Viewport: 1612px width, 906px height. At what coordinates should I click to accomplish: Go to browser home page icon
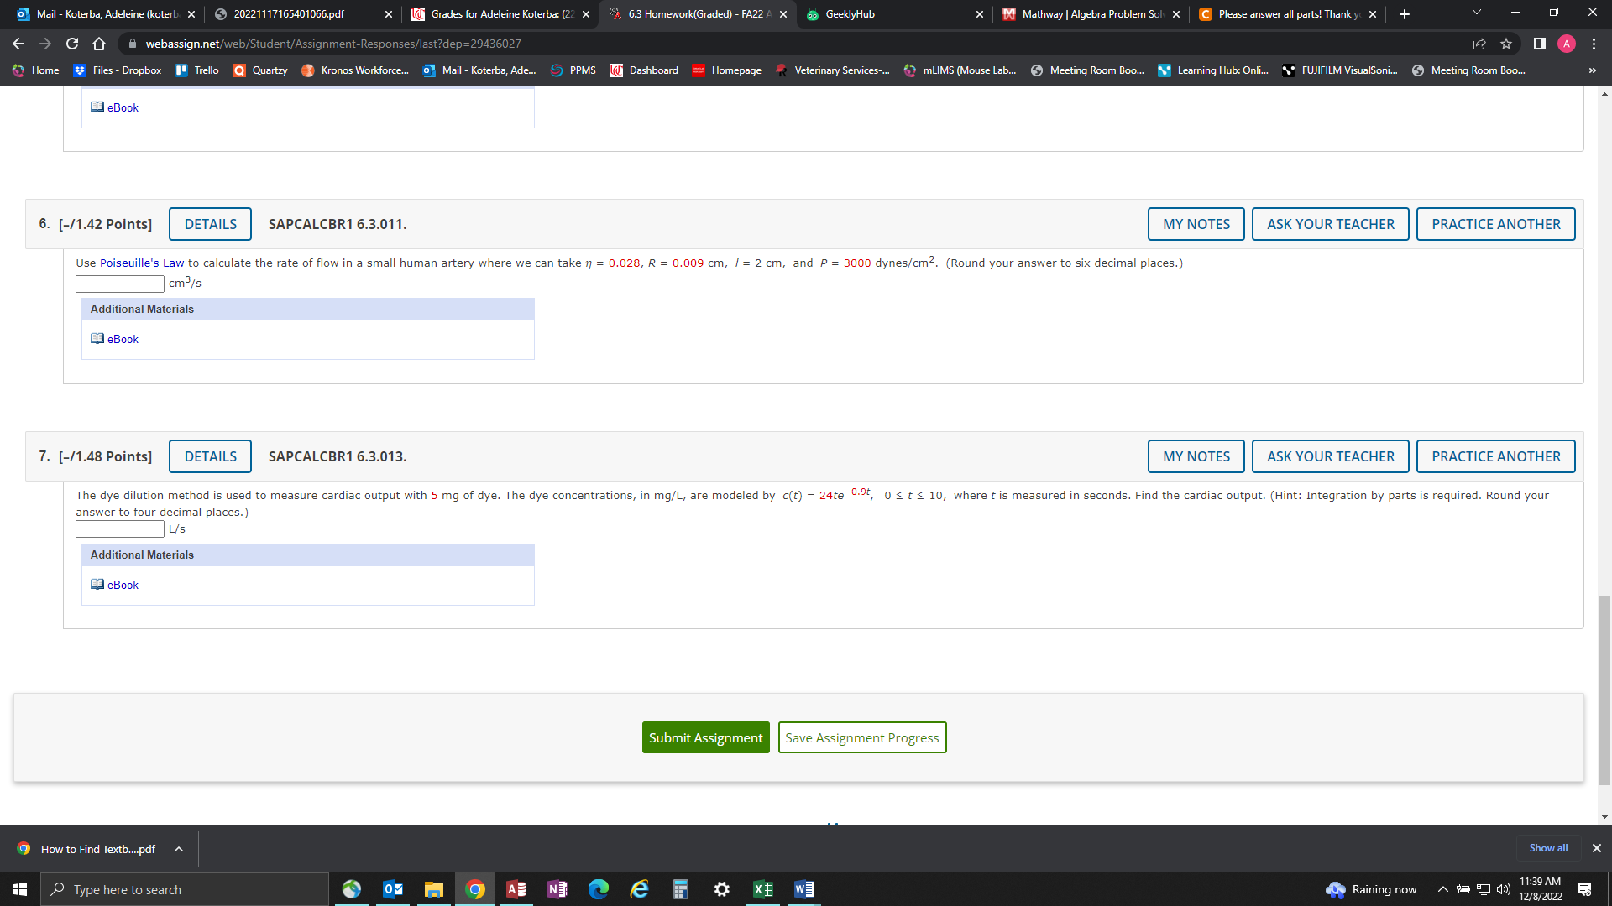point(99,44)
